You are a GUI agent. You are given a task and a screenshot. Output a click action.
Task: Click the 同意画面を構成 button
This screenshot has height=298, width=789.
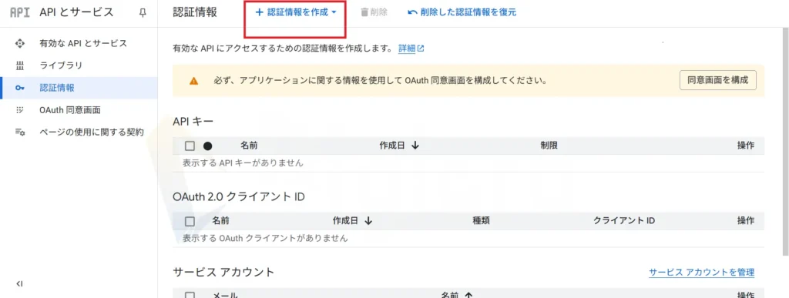tap(717, 80)
